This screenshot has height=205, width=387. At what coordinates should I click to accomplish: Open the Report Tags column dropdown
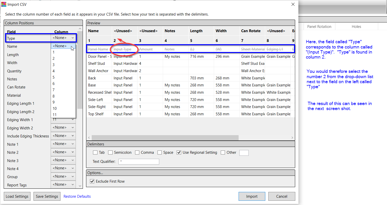(x=63, y=185)
